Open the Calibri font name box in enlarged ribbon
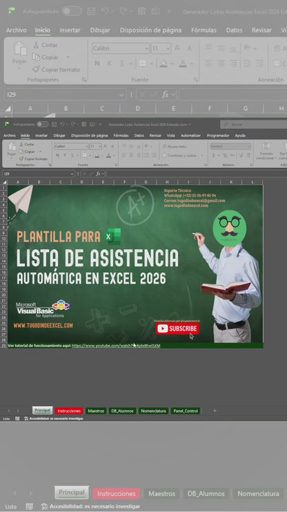The height and width of the screenshot is (512, 287). (x=120, y=48)
